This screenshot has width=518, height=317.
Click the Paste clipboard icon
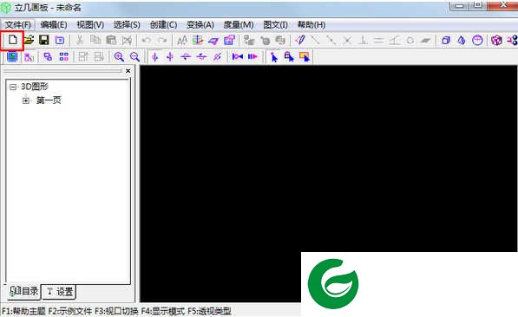coord(111,40)
